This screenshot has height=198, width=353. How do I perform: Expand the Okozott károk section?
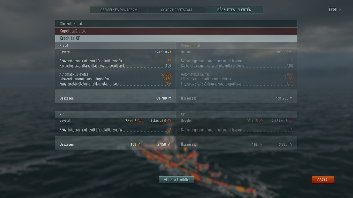176,24
